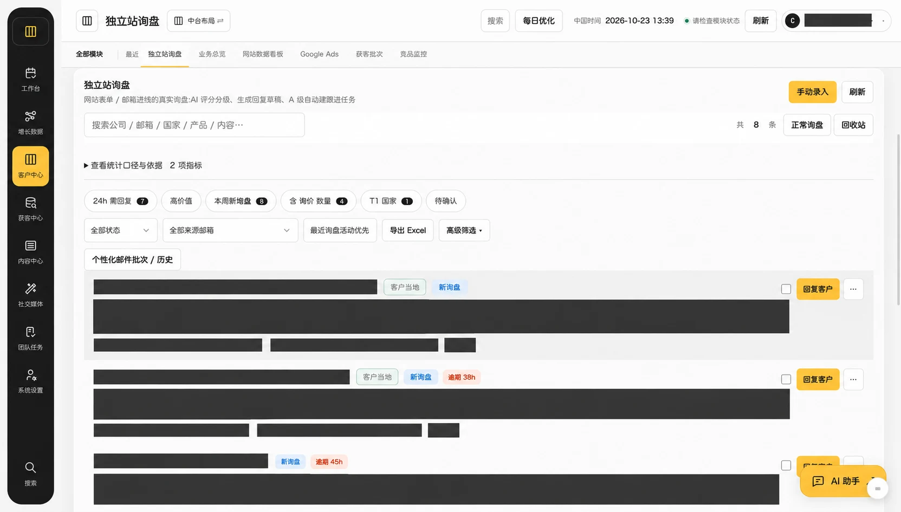This screenshot has width=901, height=512.
Task: Open 内容中心 in the sidebar
Action: (30, 252)
